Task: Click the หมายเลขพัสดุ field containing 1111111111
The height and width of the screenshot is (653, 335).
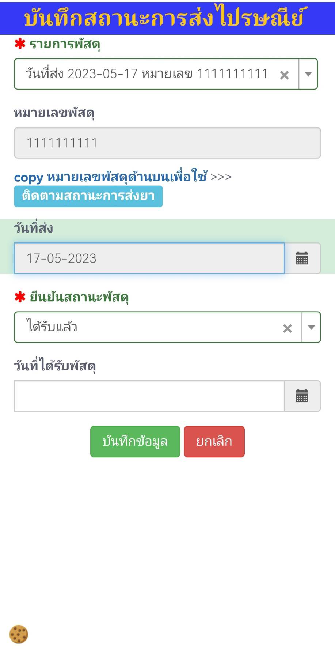Action: [x=167, y=143]
